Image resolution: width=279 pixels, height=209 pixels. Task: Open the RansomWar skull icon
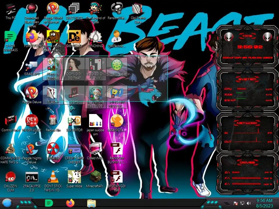pyautogui.click(x=117, y=11)
